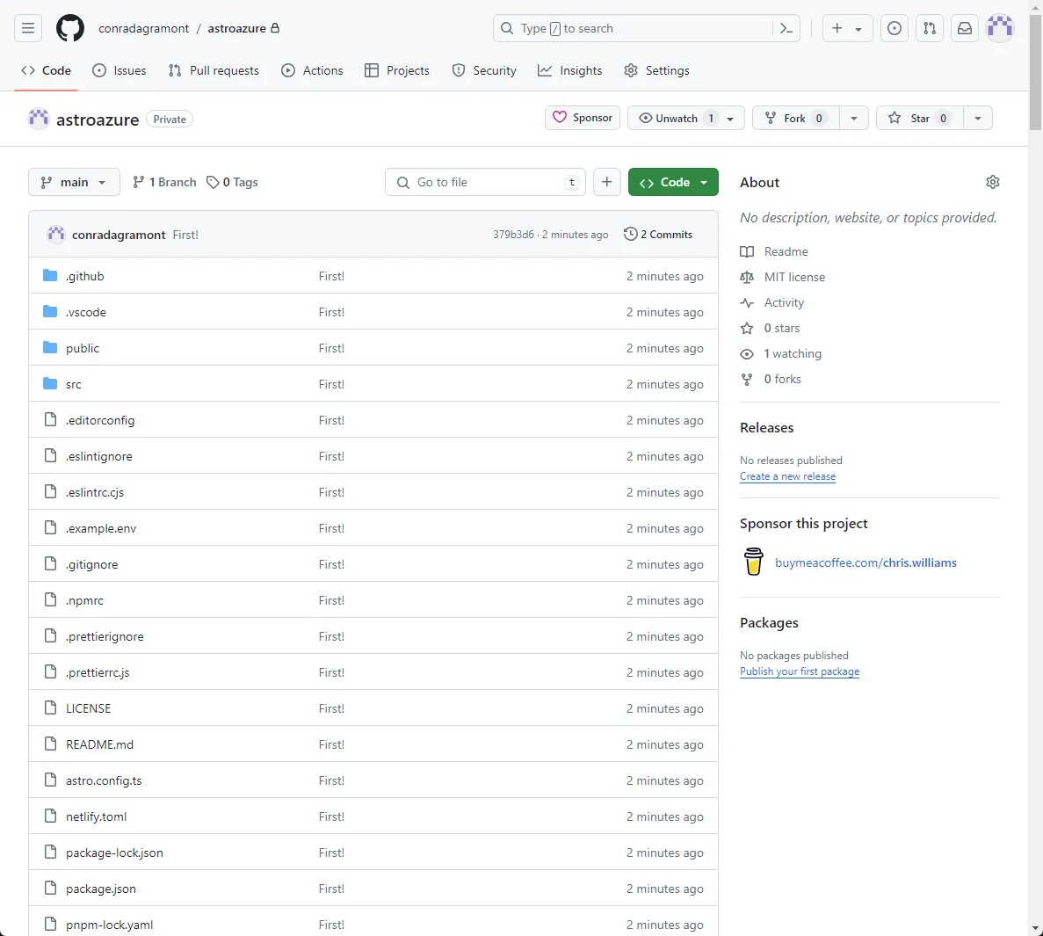The width and height of the screenshot is (1043, 936).
Task: Open the package-lock.json file
Action: coord(114,853)
